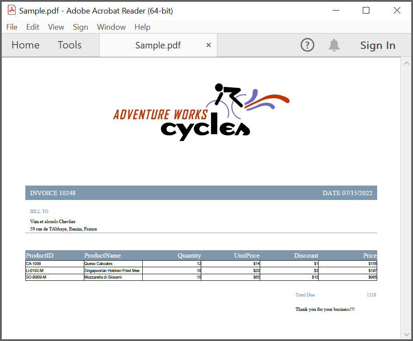Open the notifications bell icon

coord(334,45)
